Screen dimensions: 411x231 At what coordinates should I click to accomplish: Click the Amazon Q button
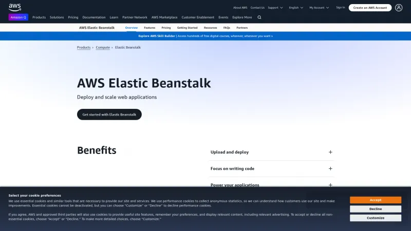[18, 17]
